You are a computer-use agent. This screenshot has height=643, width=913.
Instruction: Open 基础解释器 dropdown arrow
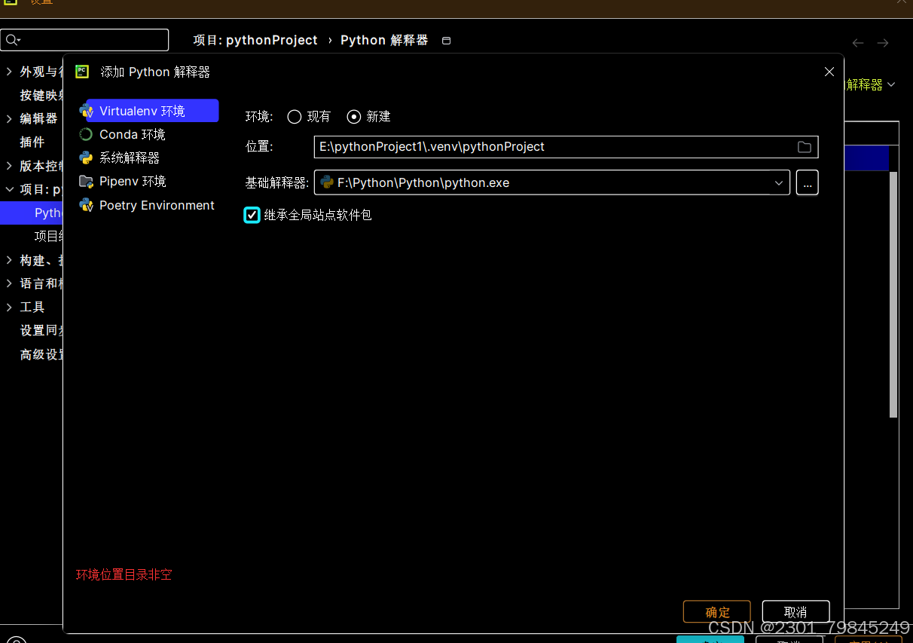(779, 182)
